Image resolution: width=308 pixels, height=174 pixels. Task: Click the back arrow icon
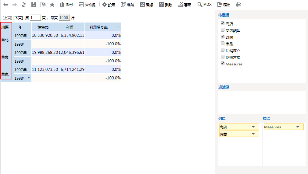[x=6, y=5]
